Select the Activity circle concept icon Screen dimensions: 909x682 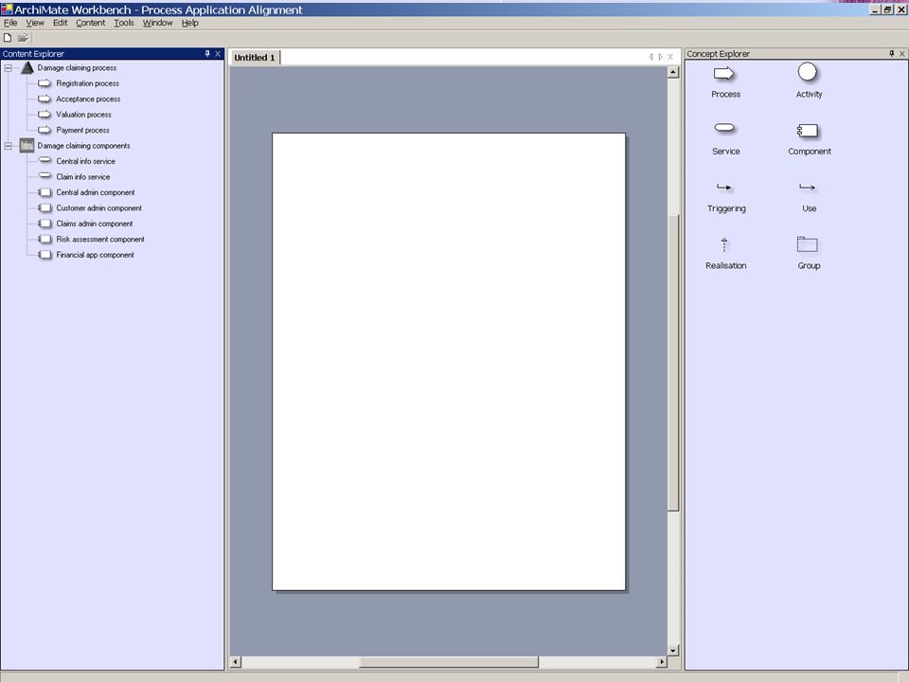[808, 73]
